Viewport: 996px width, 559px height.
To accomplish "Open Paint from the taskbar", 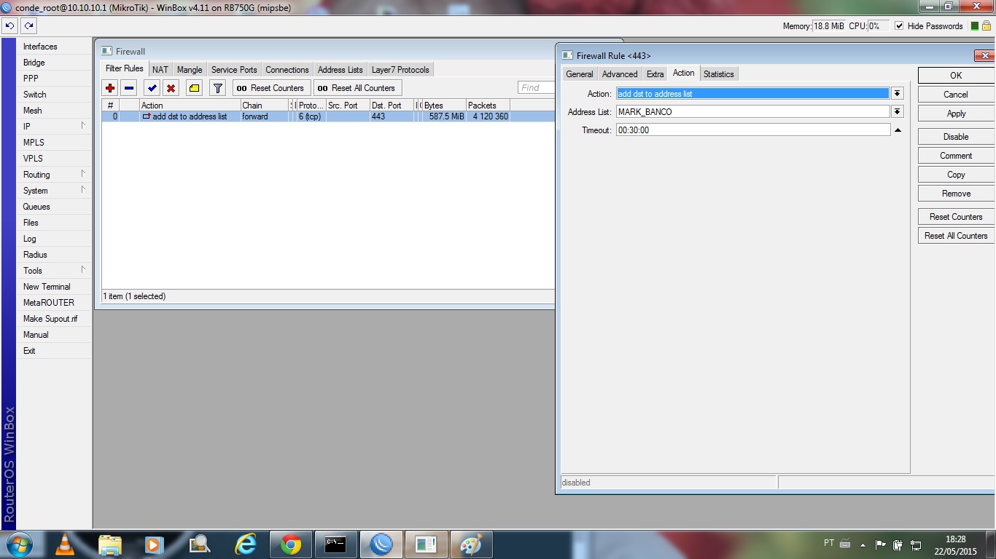I will click(472, 544).
